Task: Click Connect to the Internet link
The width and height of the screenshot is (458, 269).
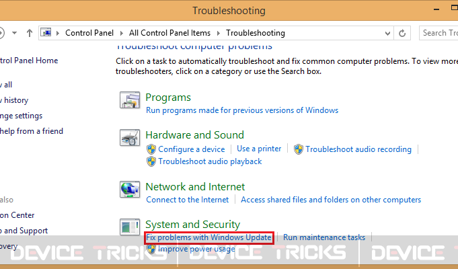Action: (x=188, y=200)
